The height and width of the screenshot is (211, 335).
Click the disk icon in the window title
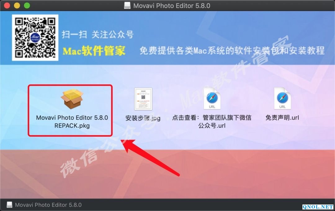click(127, 6)
